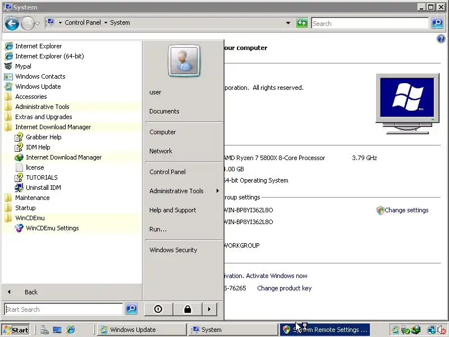Click the Search box in the System window
Viewport: 449px width, 337px height.
pyautogui.click(x=370, y=23)
